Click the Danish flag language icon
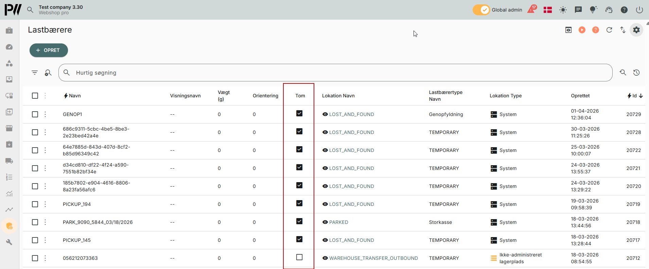 point(547,10)
